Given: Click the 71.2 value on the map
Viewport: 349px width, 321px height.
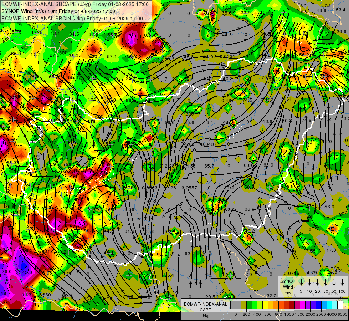Looking at the screenshot, I should tap(170, 79).
